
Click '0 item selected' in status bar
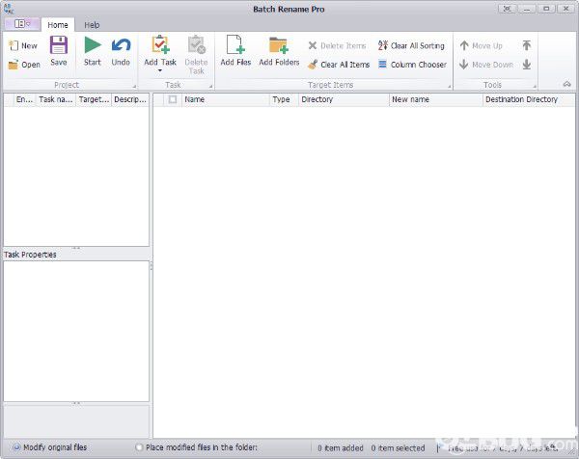pos(398,448)
